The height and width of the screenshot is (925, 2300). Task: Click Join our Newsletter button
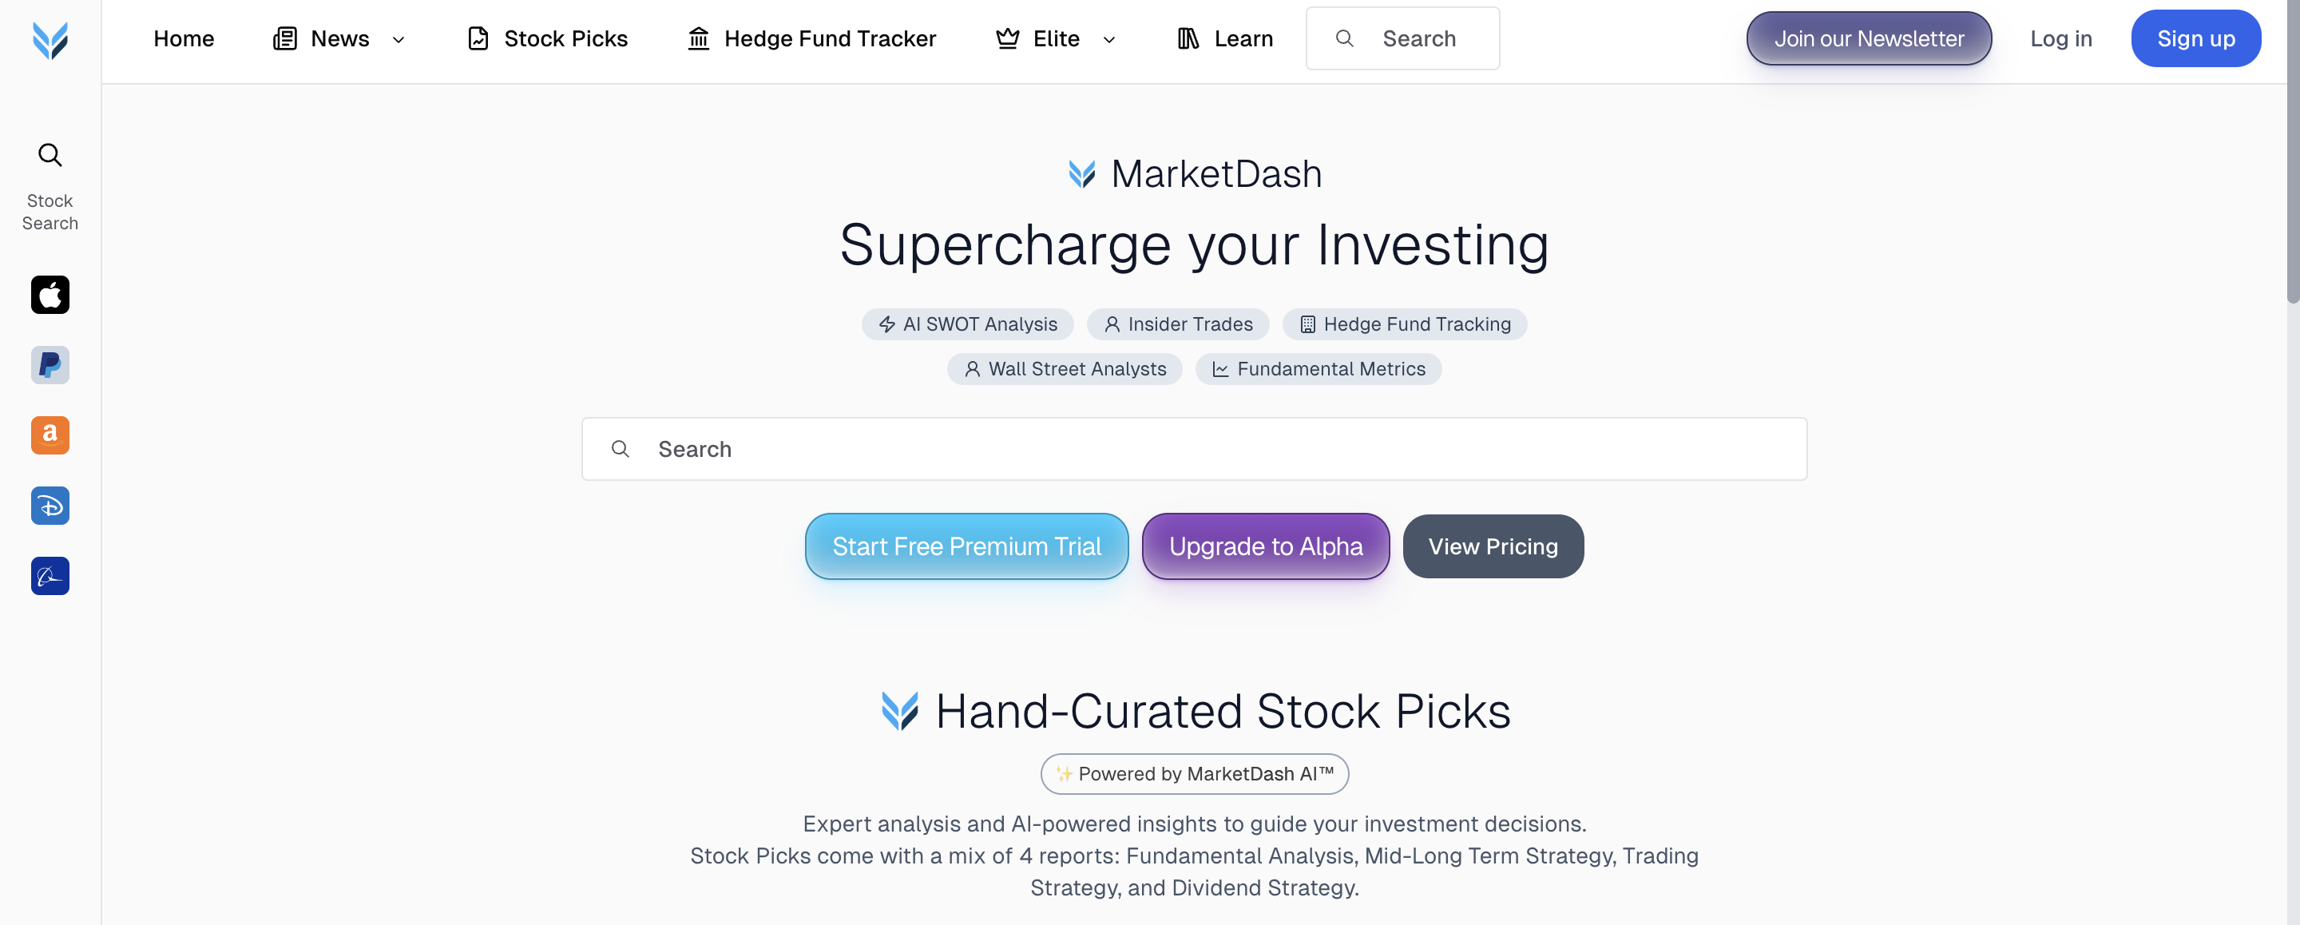pyautogui.click(x=1869, y=39)
